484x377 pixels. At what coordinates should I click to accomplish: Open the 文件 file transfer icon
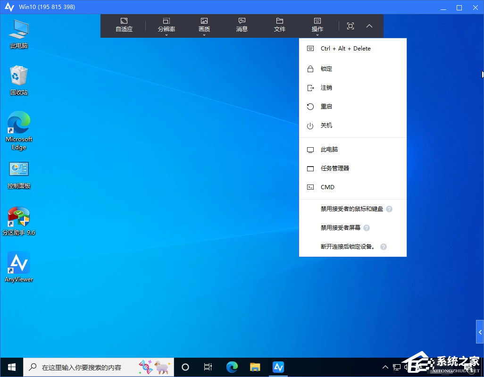coord(280,25)
